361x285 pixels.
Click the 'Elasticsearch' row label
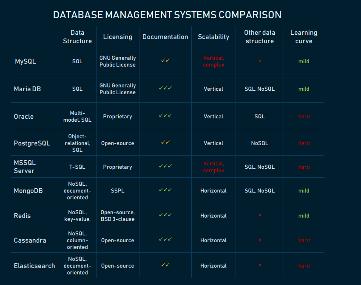pos(34,266)
